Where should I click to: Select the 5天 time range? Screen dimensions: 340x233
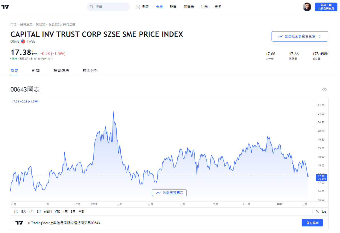coord(24,212)
